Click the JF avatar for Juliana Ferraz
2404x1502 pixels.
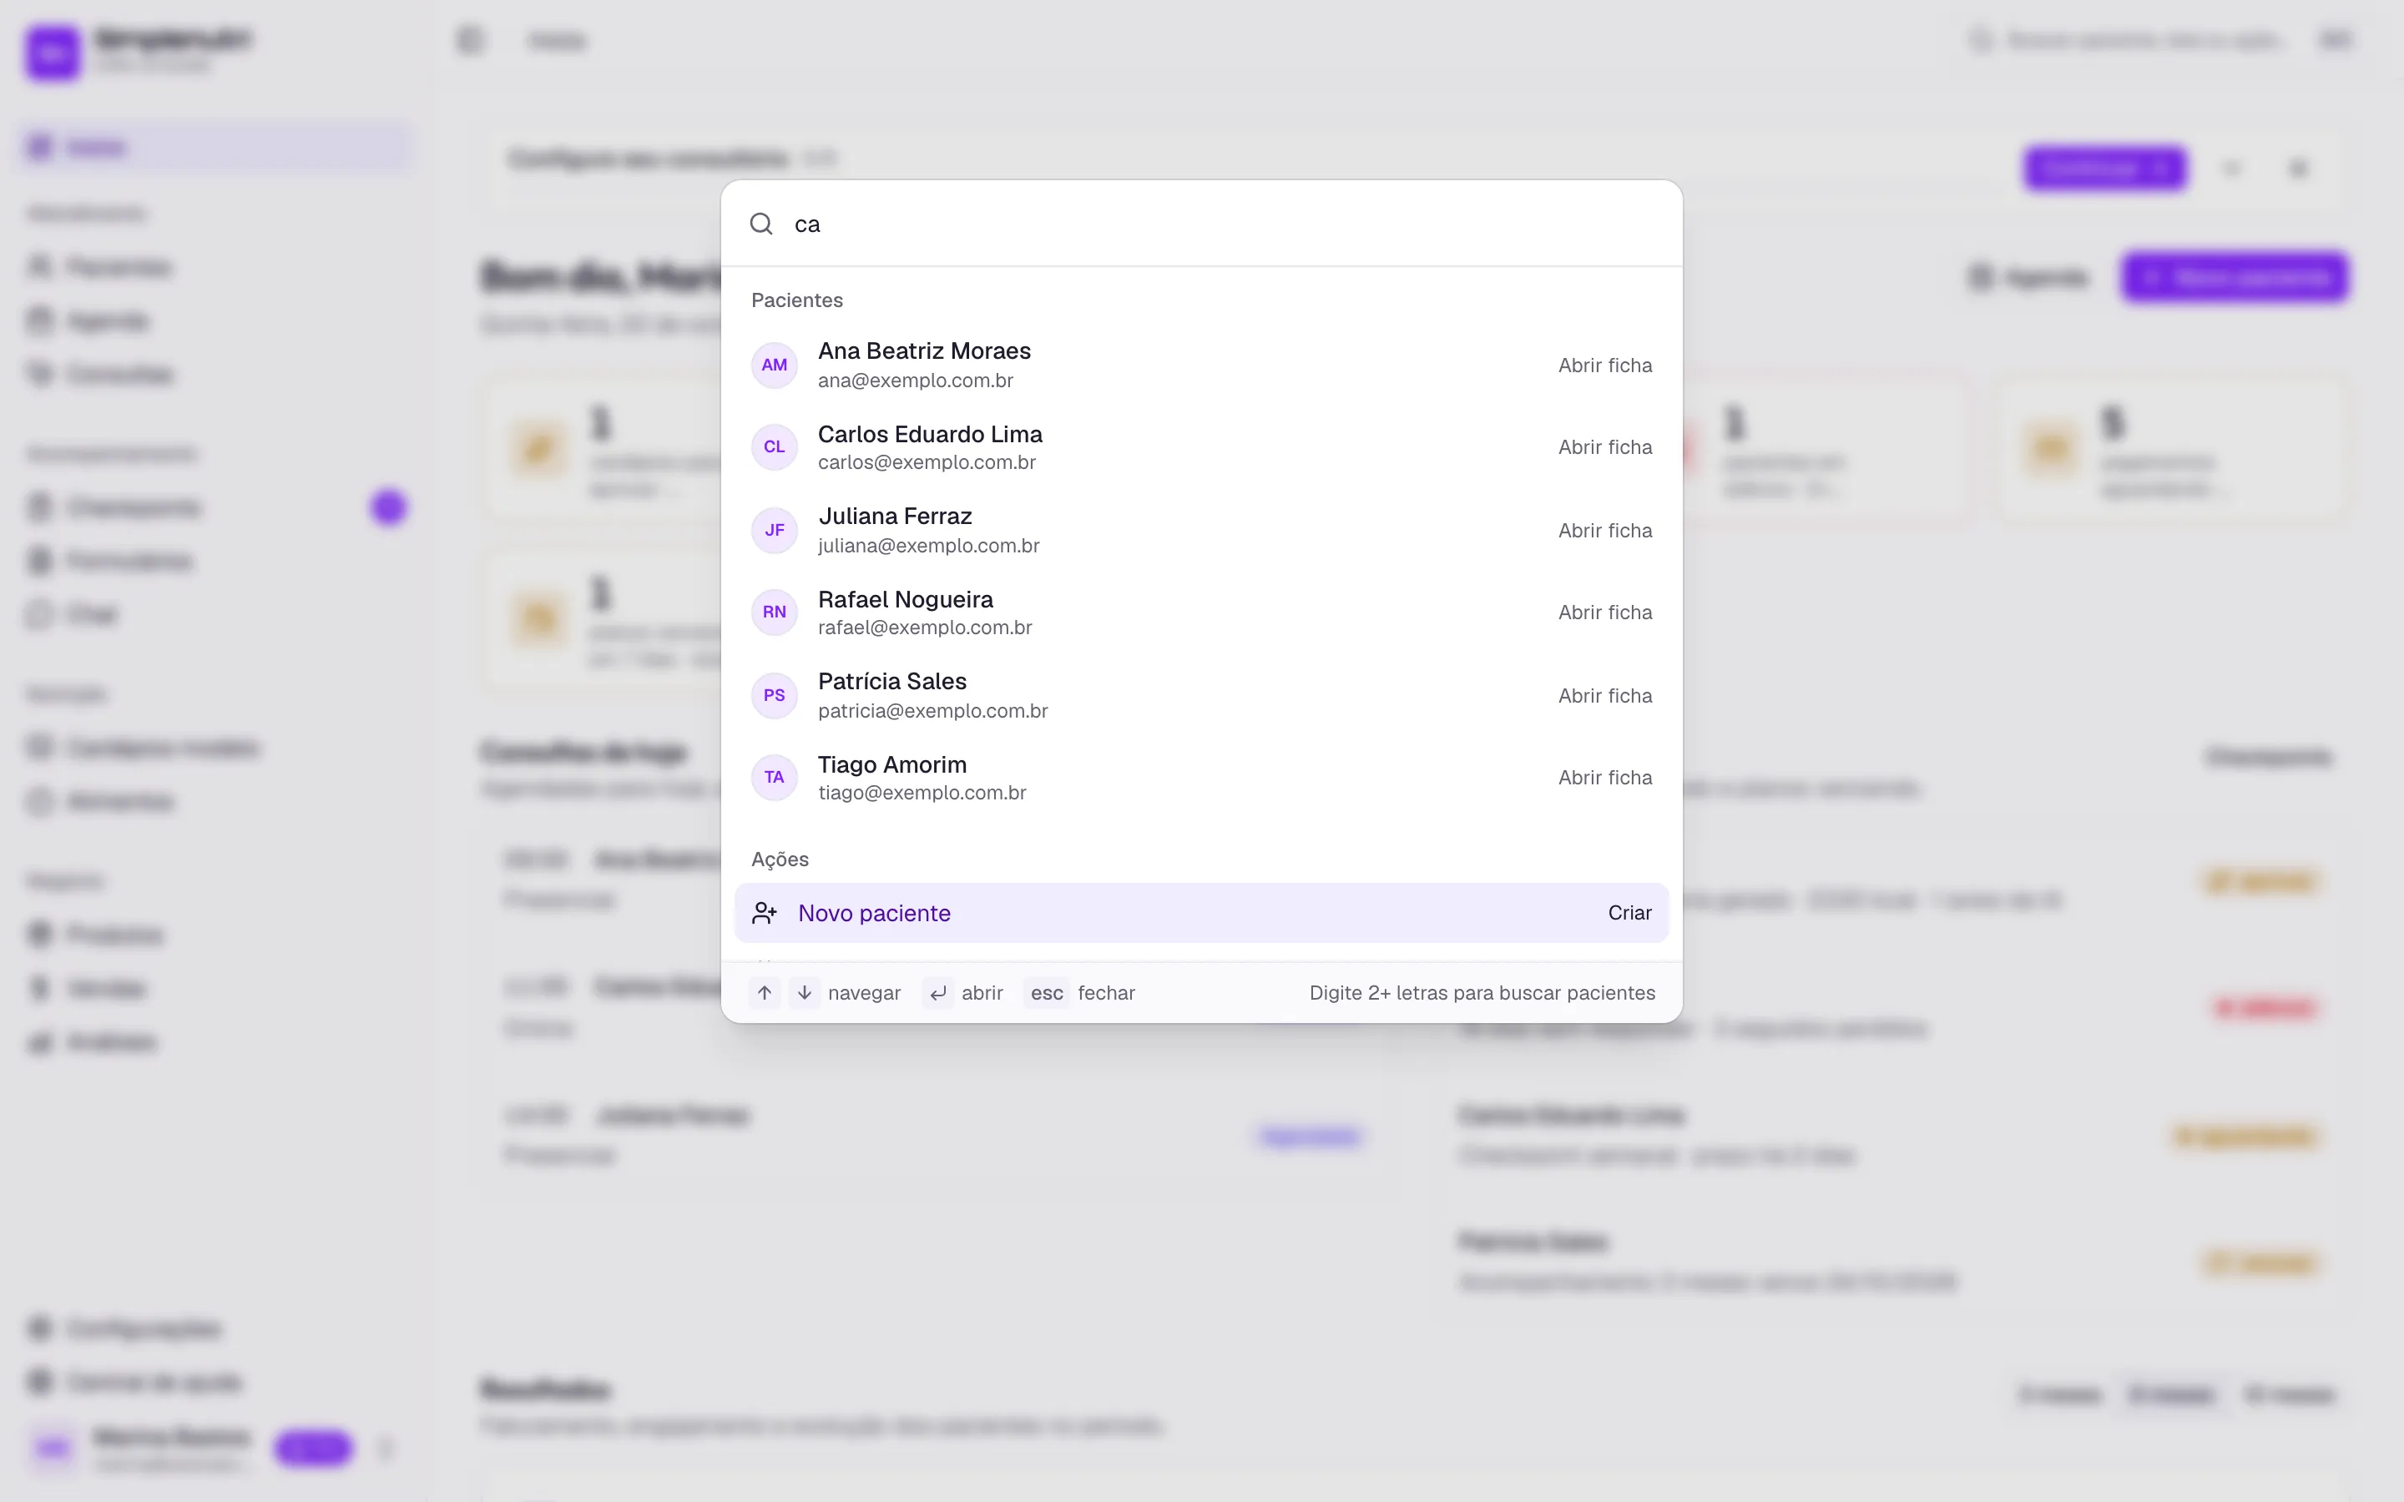774,531
